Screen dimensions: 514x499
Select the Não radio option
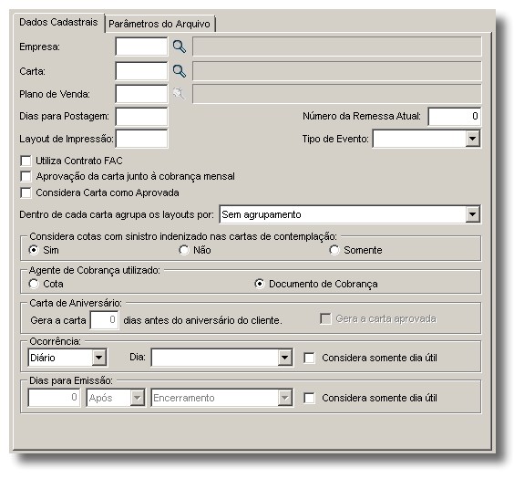184,250
